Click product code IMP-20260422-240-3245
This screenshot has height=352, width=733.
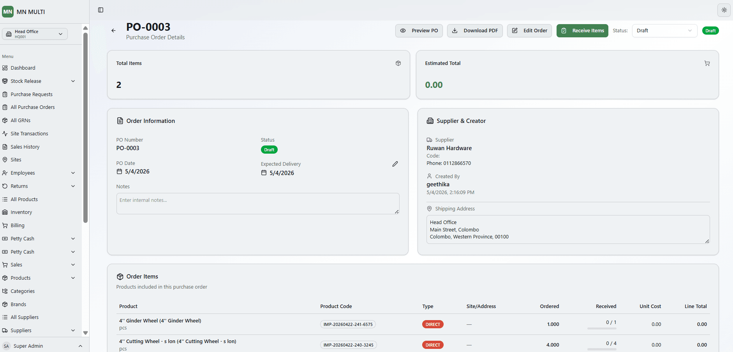(349, 345)
